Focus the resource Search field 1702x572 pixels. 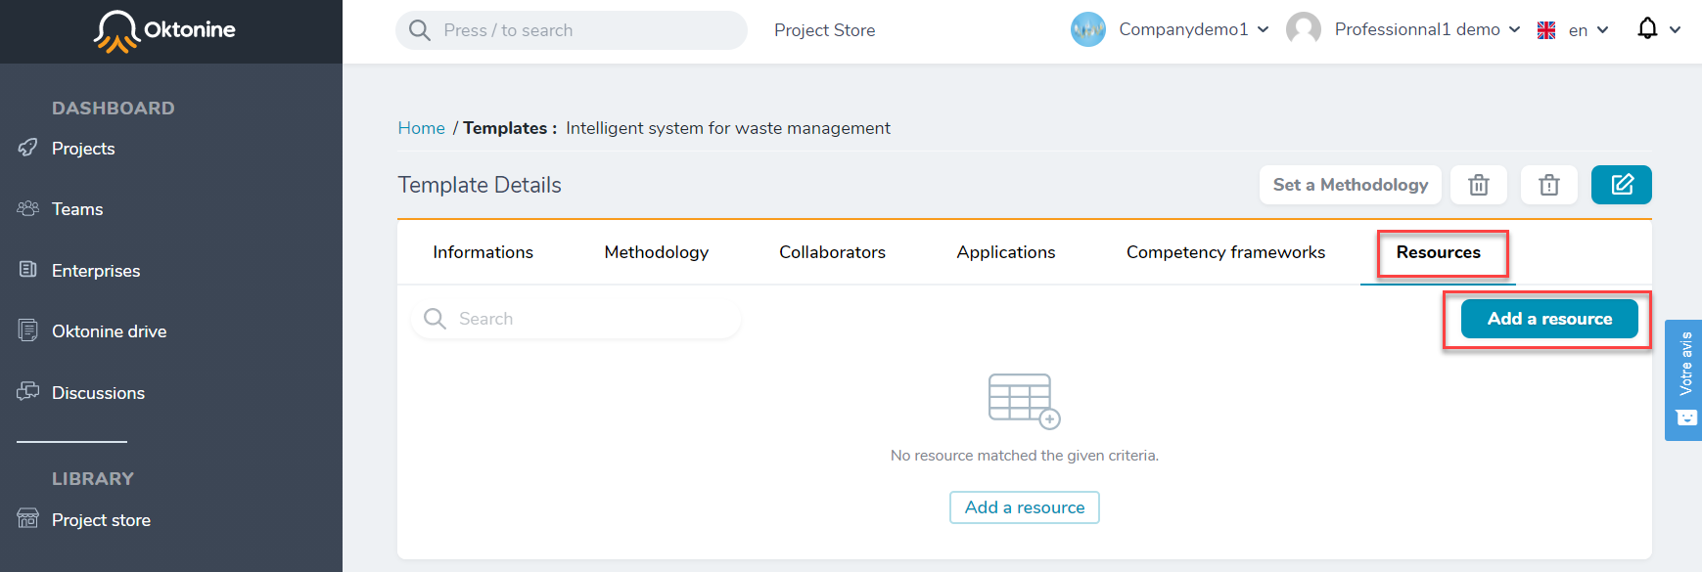575,319
